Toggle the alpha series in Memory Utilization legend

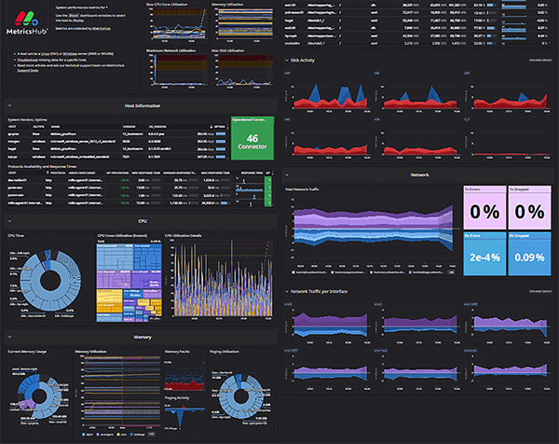tap(86, 435)
